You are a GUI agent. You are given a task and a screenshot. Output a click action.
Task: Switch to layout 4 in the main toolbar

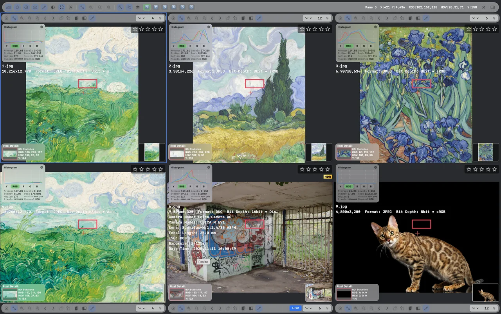click(173, 7)
